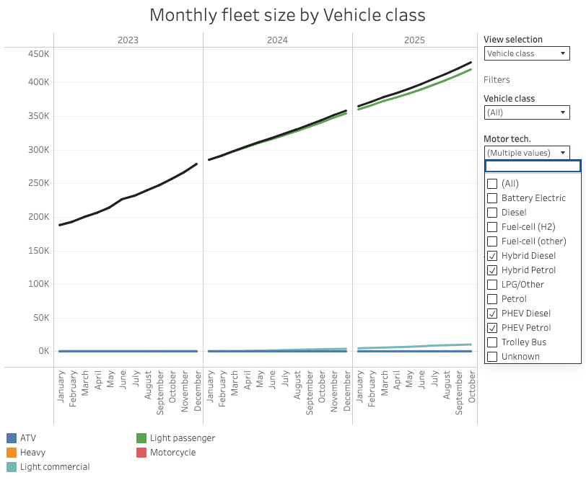Image resolution: width=586 pixels, height=480 pixels.
Task: Check the Battery Electric checkbox
Action: point(492,198)
